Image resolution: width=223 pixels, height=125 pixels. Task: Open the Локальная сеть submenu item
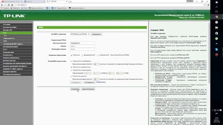point(16,39)
